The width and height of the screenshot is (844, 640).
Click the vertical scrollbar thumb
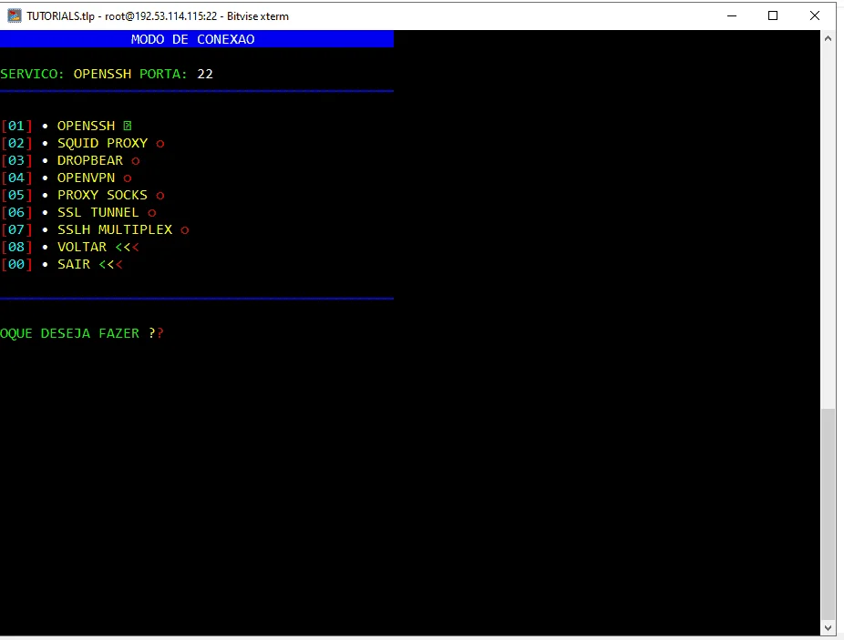pyautogui.click(x=828, y=514)
